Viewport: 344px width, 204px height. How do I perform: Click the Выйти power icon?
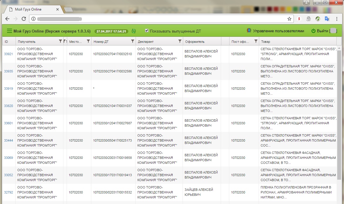point(313,31)
